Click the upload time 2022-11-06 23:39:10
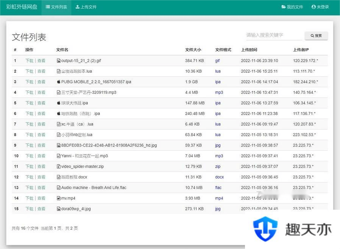This screenshot has height=249, width=340. (x=260, y=60)
